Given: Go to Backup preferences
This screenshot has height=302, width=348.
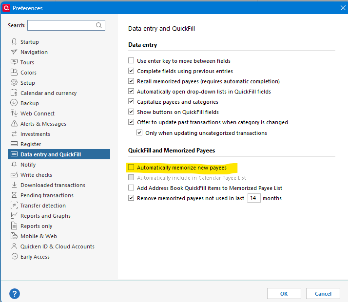Looking at the screenshot, I should [x=59, y=103].
